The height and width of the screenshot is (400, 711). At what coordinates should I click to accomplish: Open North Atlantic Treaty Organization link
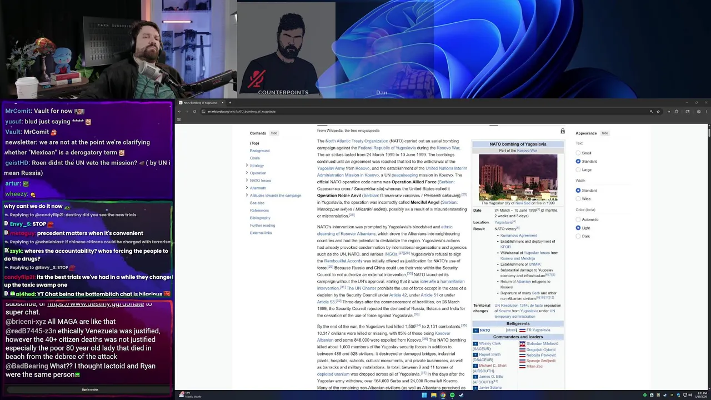357,141
